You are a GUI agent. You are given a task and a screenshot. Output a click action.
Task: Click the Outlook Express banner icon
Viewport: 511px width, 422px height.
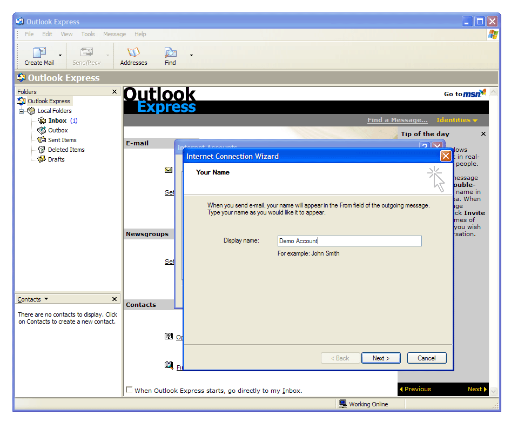[21, 78]
